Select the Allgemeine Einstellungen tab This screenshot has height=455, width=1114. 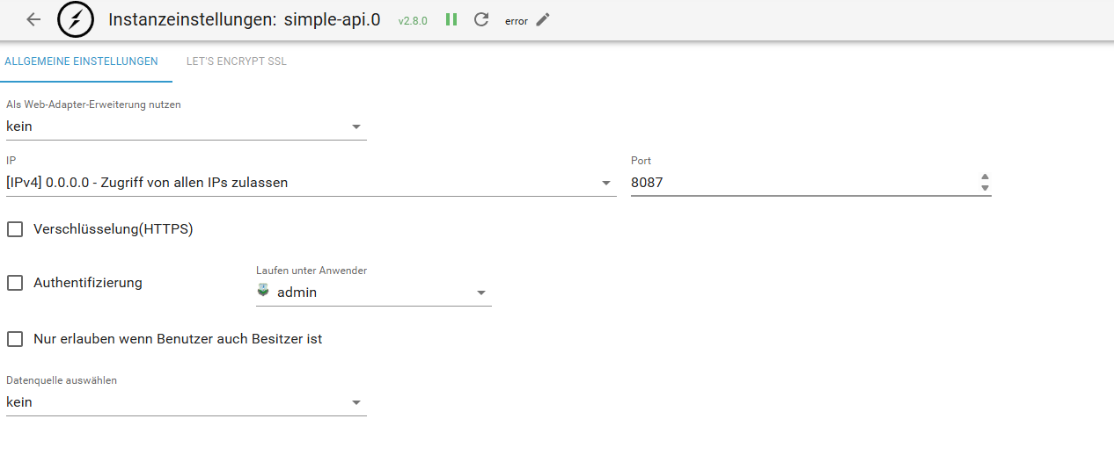pos(81,61)
